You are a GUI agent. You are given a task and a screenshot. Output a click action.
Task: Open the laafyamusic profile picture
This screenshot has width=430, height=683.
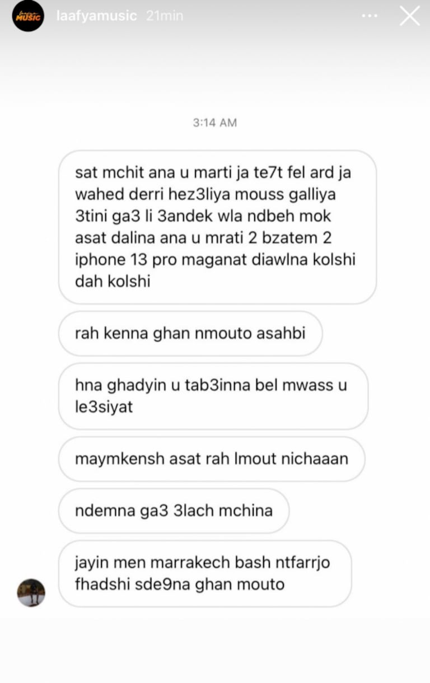pyautogui.click(x=29, y=16)
